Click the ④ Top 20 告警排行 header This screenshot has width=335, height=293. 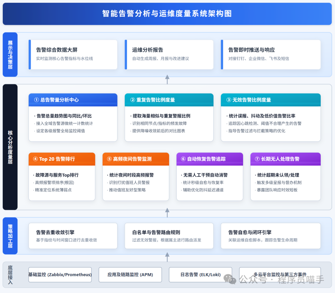click(x=62, y=159)
